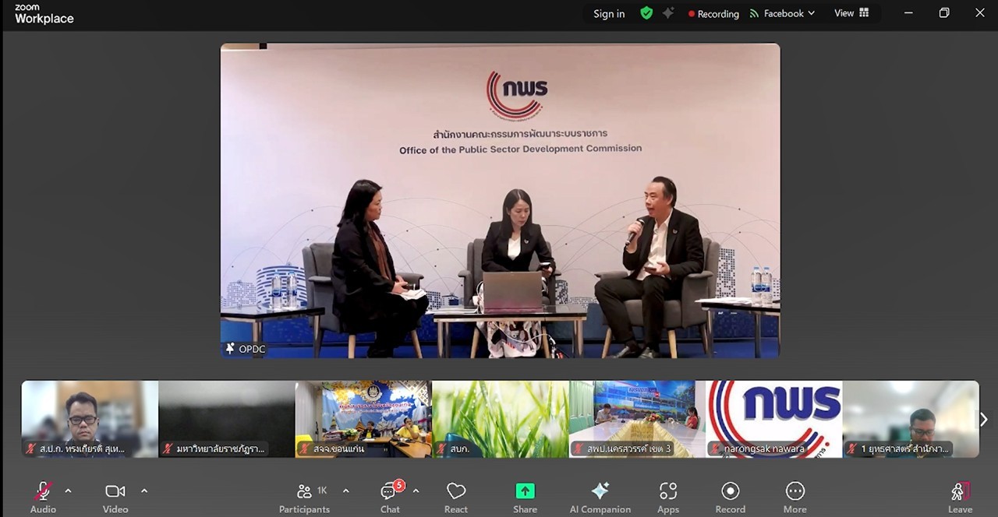Image resolution: width=998 pixels, height=517 pixels.
Task: Select the ส.ป.ก. ทรงเกียรติ participant thumbnail
Action: coord(90,419)
